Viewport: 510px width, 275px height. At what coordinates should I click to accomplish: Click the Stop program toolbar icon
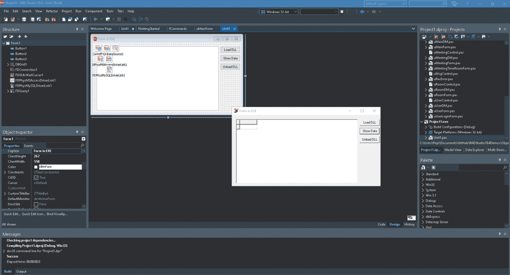click(x=125, y=19)
